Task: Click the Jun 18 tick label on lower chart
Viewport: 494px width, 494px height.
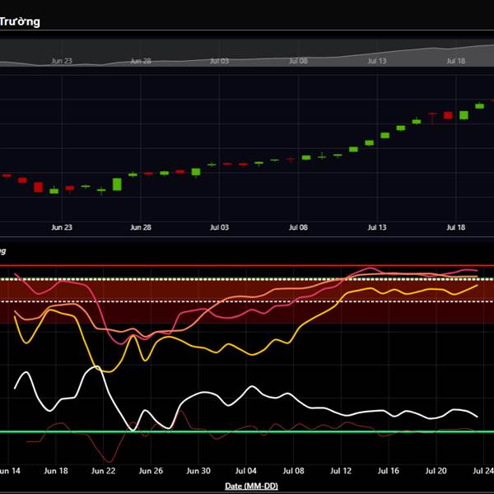Action: click(56, 471)
